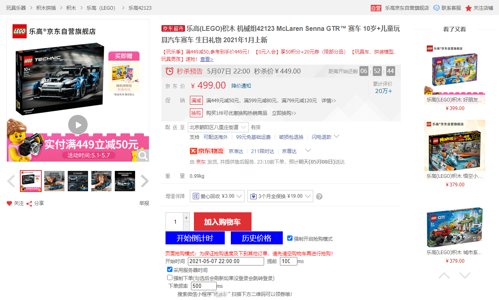Click 破损包退换 service link
499x300 pixels.
coord(291,137)
